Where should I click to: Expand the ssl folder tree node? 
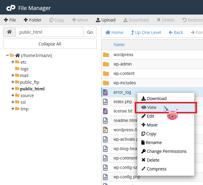point(13,102)
